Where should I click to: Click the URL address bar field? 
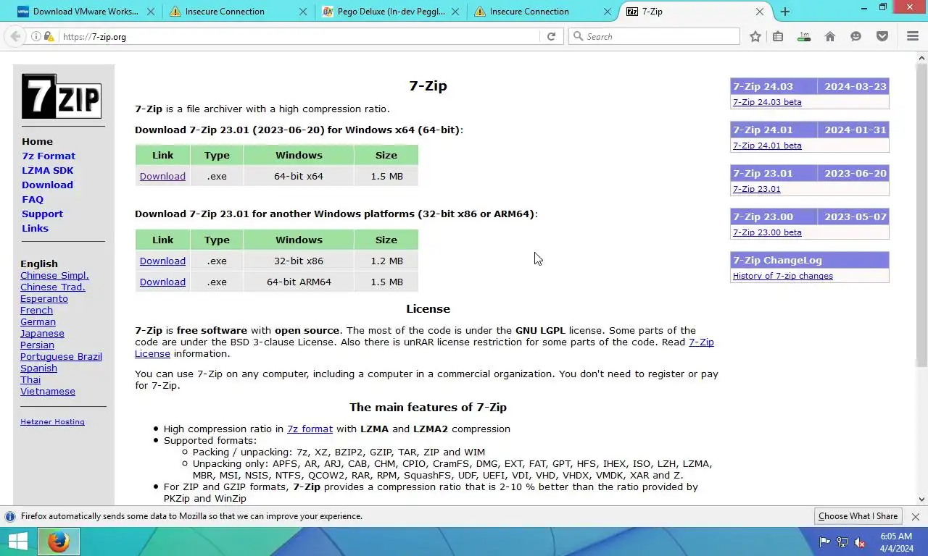[299, 36]
